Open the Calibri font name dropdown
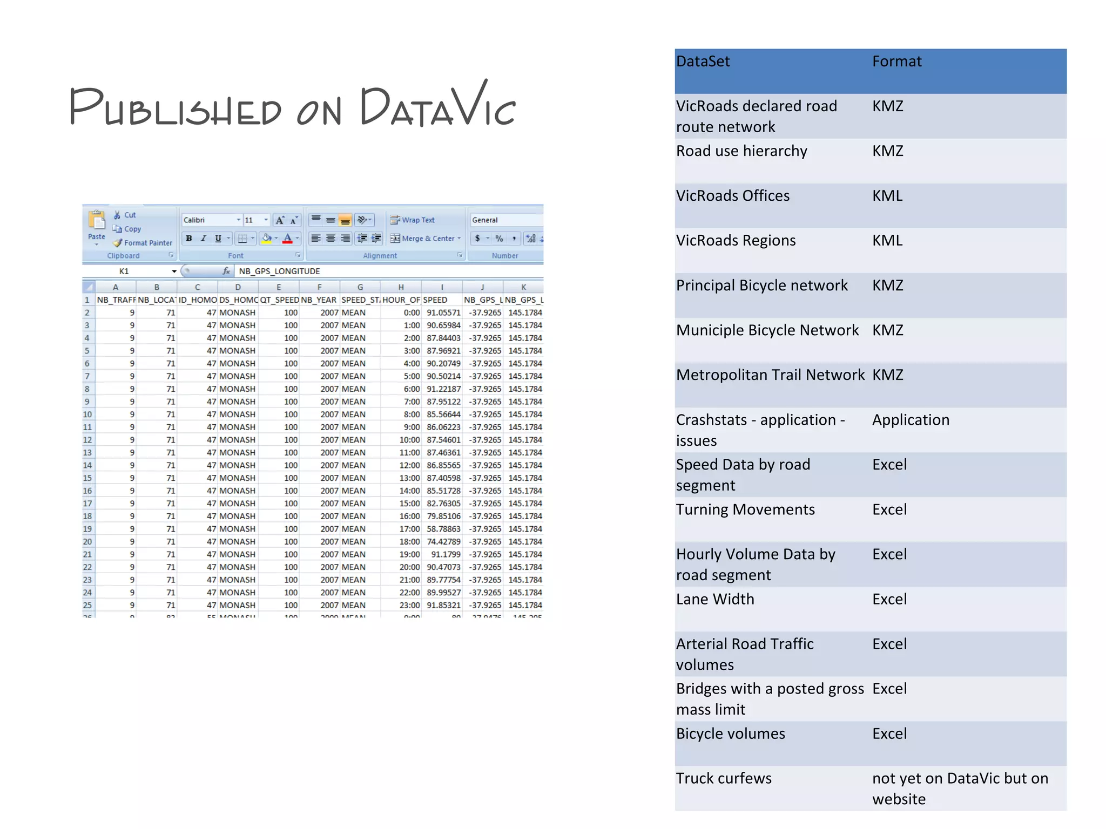1106x829 pixels. 238,220
